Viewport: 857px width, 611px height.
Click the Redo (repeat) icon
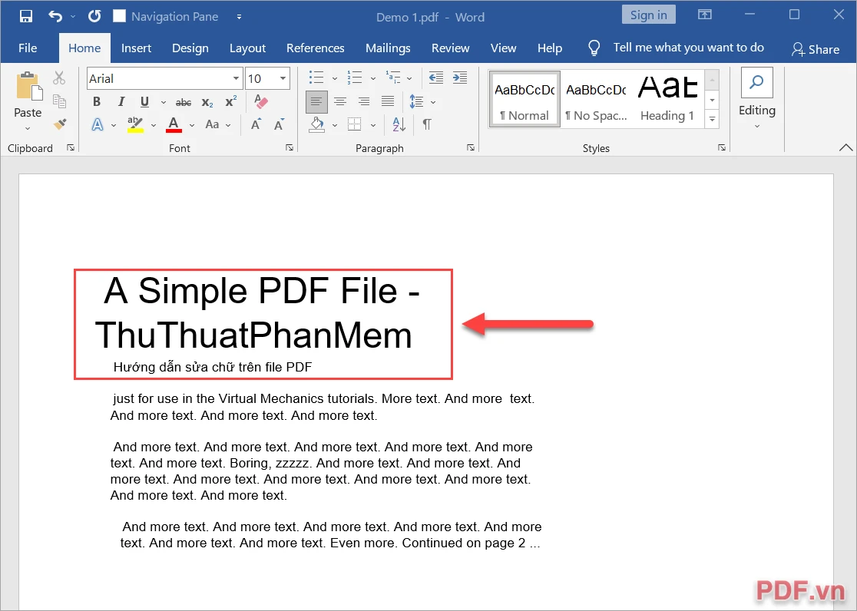tap(94, 16)
